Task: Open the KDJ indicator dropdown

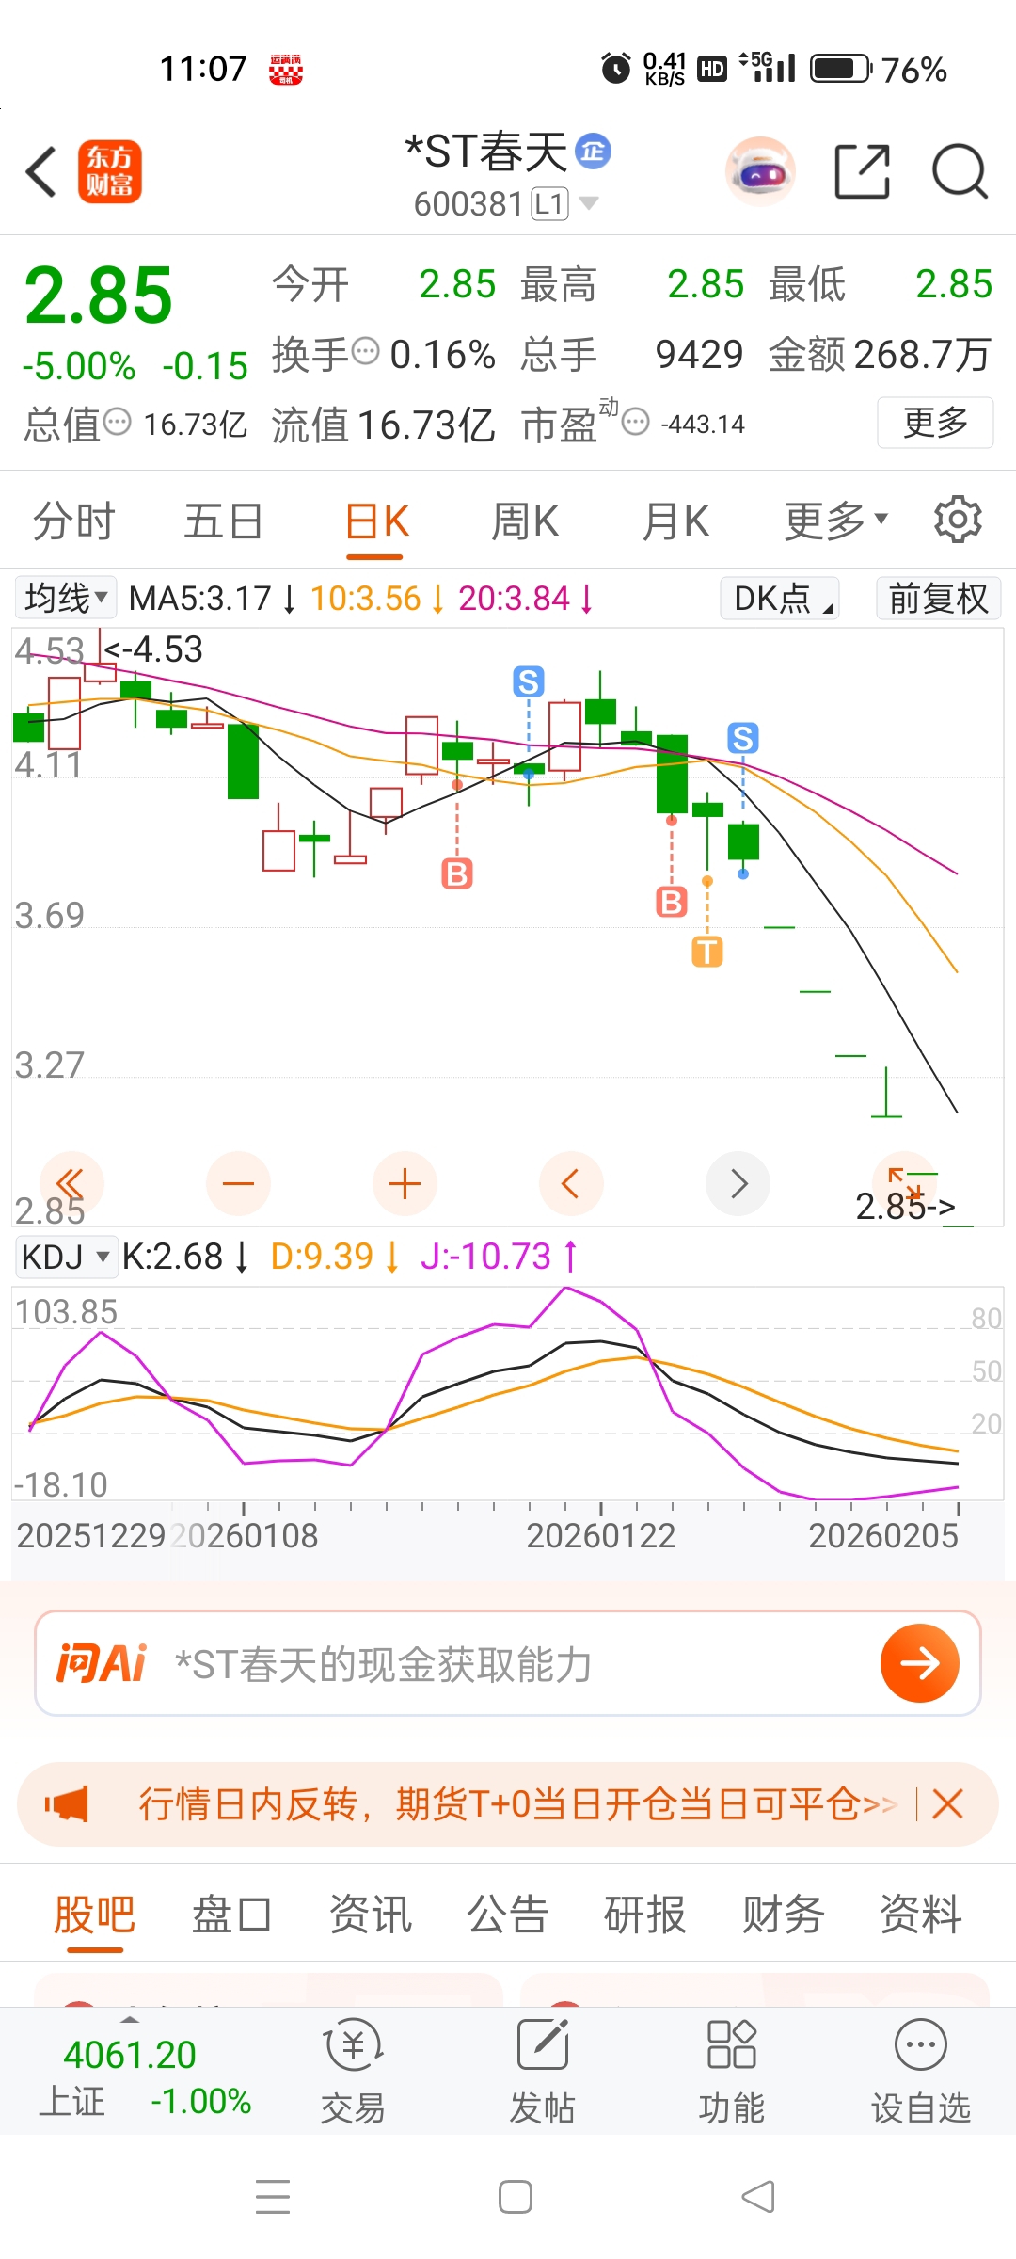Action: [66, 1256]
